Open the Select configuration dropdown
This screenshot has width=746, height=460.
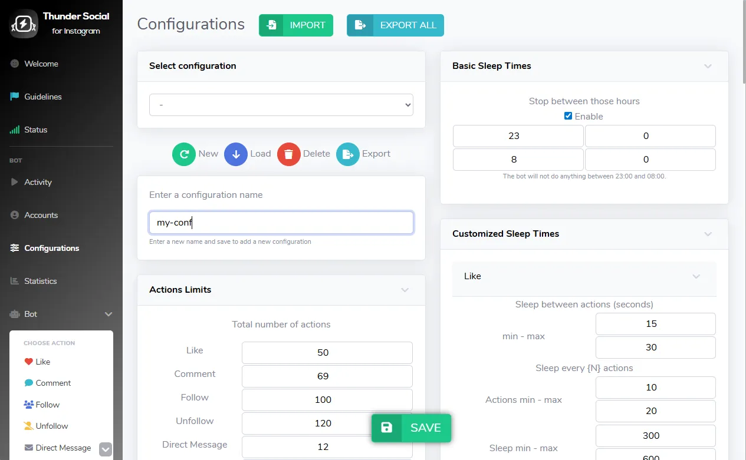[281, 105]
